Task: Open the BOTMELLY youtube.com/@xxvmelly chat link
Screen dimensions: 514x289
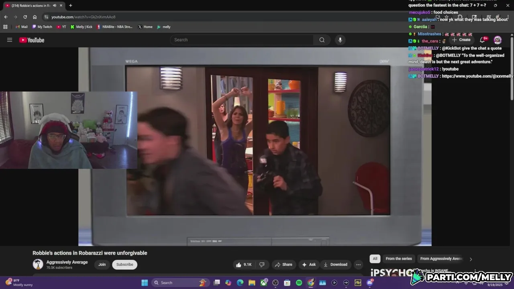Action: point(477,76)
